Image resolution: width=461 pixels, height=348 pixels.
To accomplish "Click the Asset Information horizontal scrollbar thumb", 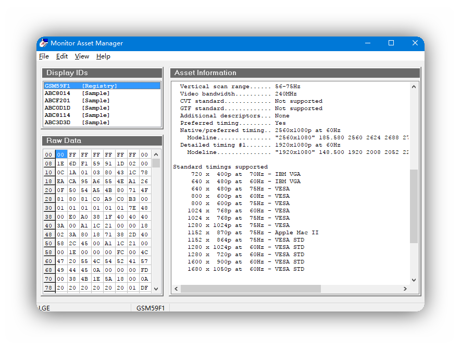I will click(x=251, y=289).
